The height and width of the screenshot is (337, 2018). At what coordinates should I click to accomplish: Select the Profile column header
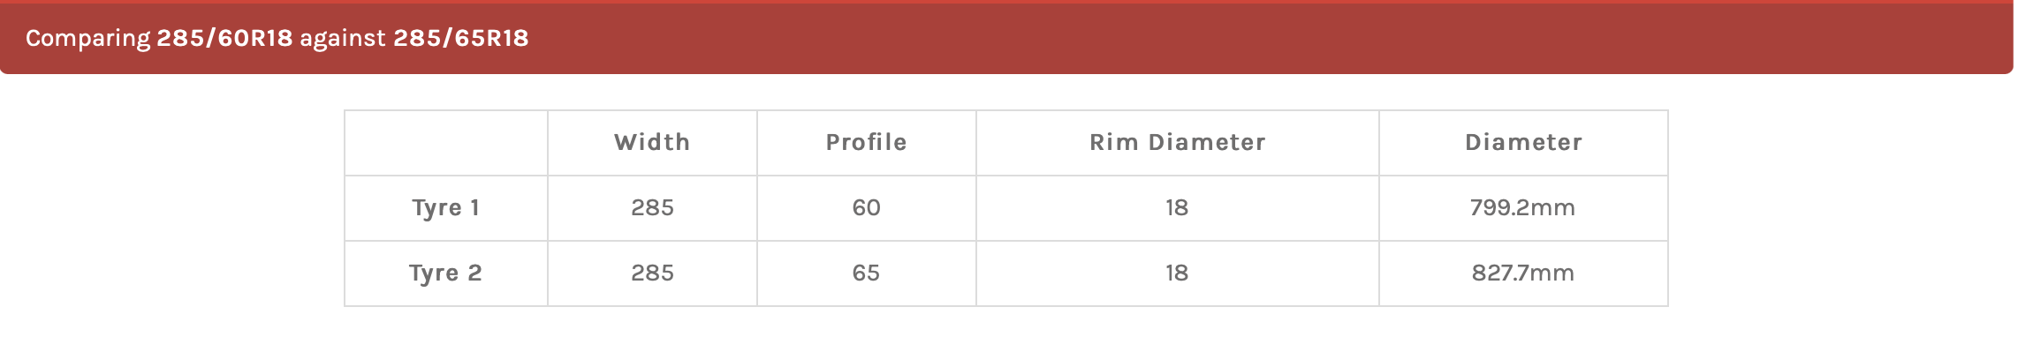[x=866, y=143]
